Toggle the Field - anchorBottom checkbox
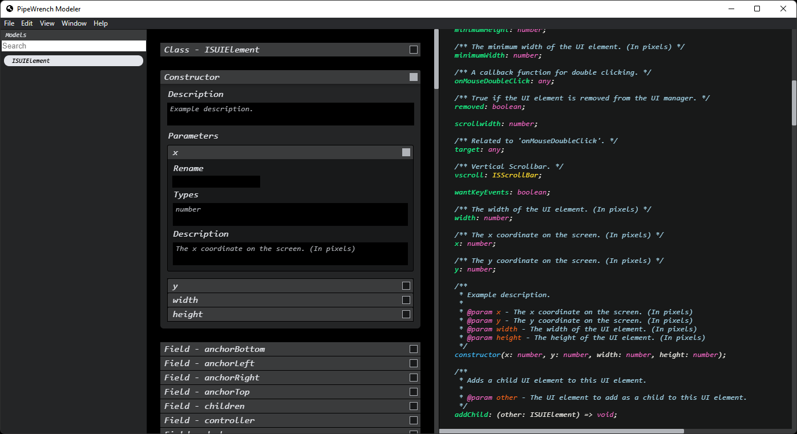Image resolution: width=797 pixels, height=434 pixels. tap(414, 349)
